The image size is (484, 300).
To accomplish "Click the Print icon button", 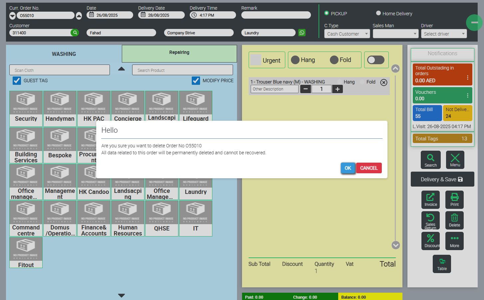I will coord(454,200).
